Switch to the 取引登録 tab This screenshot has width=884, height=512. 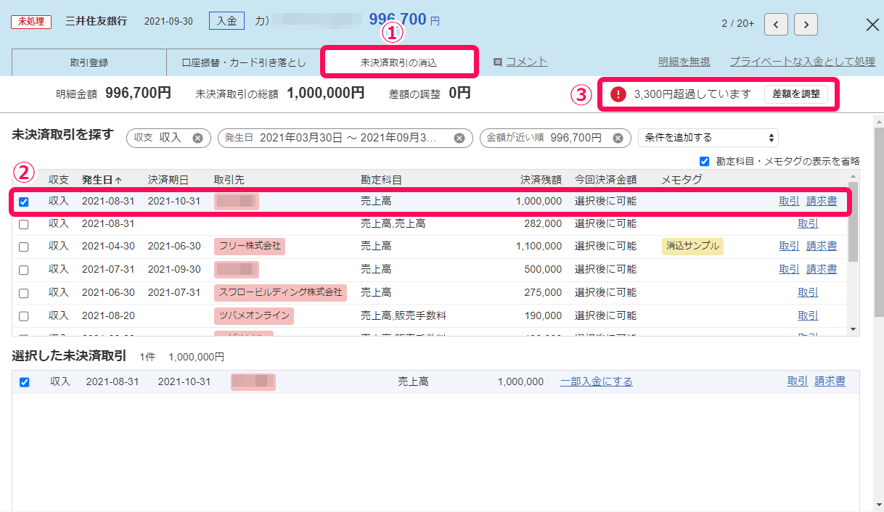(89, 63)
